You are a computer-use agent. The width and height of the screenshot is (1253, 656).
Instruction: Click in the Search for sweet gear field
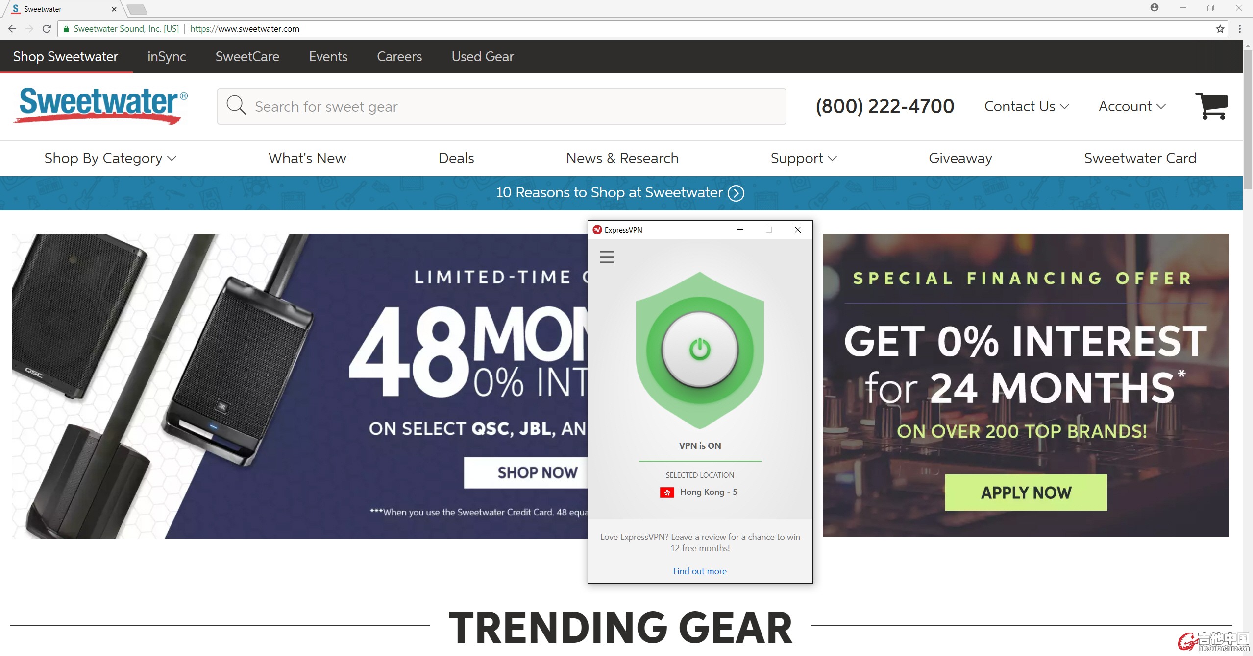(502, 107)
